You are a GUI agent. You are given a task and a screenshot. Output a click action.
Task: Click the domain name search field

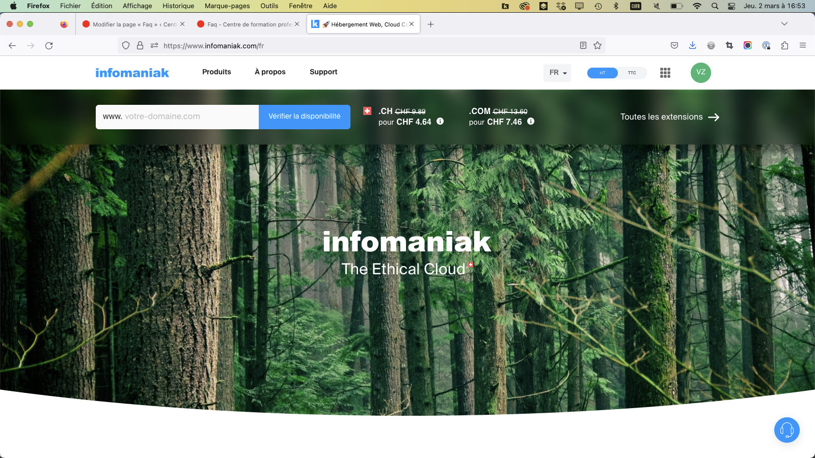point(177,117)
